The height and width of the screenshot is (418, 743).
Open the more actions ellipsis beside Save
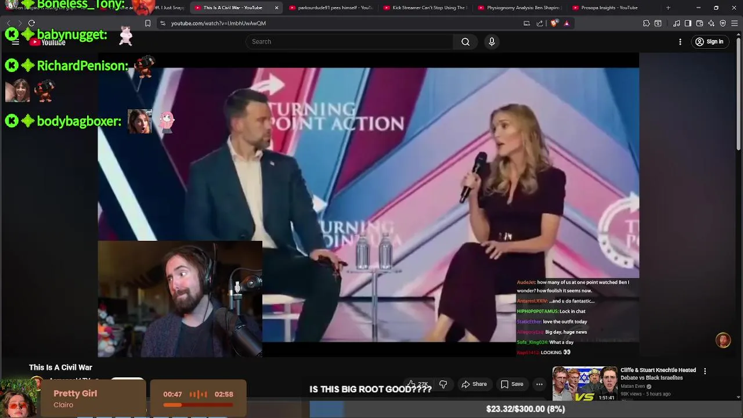click(x=539, y=384)
